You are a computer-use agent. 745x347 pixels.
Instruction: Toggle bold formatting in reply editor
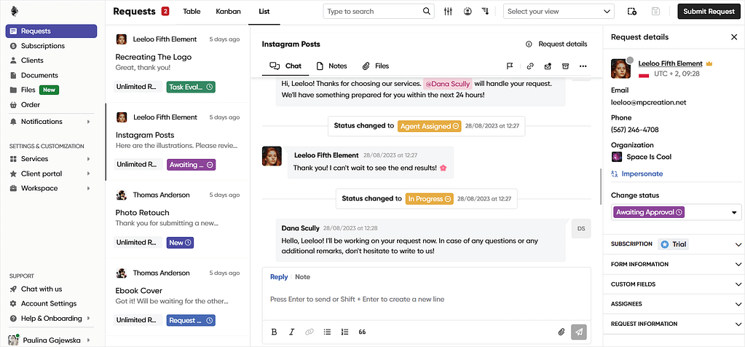click(x=274, y=332)
